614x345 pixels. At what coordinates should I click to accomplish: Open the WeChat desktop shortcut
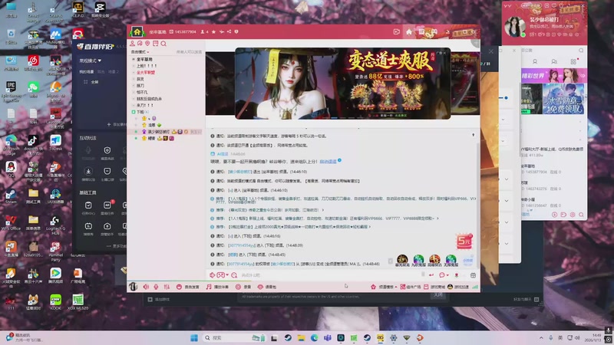pyautogui.click(x=33, y=89)
